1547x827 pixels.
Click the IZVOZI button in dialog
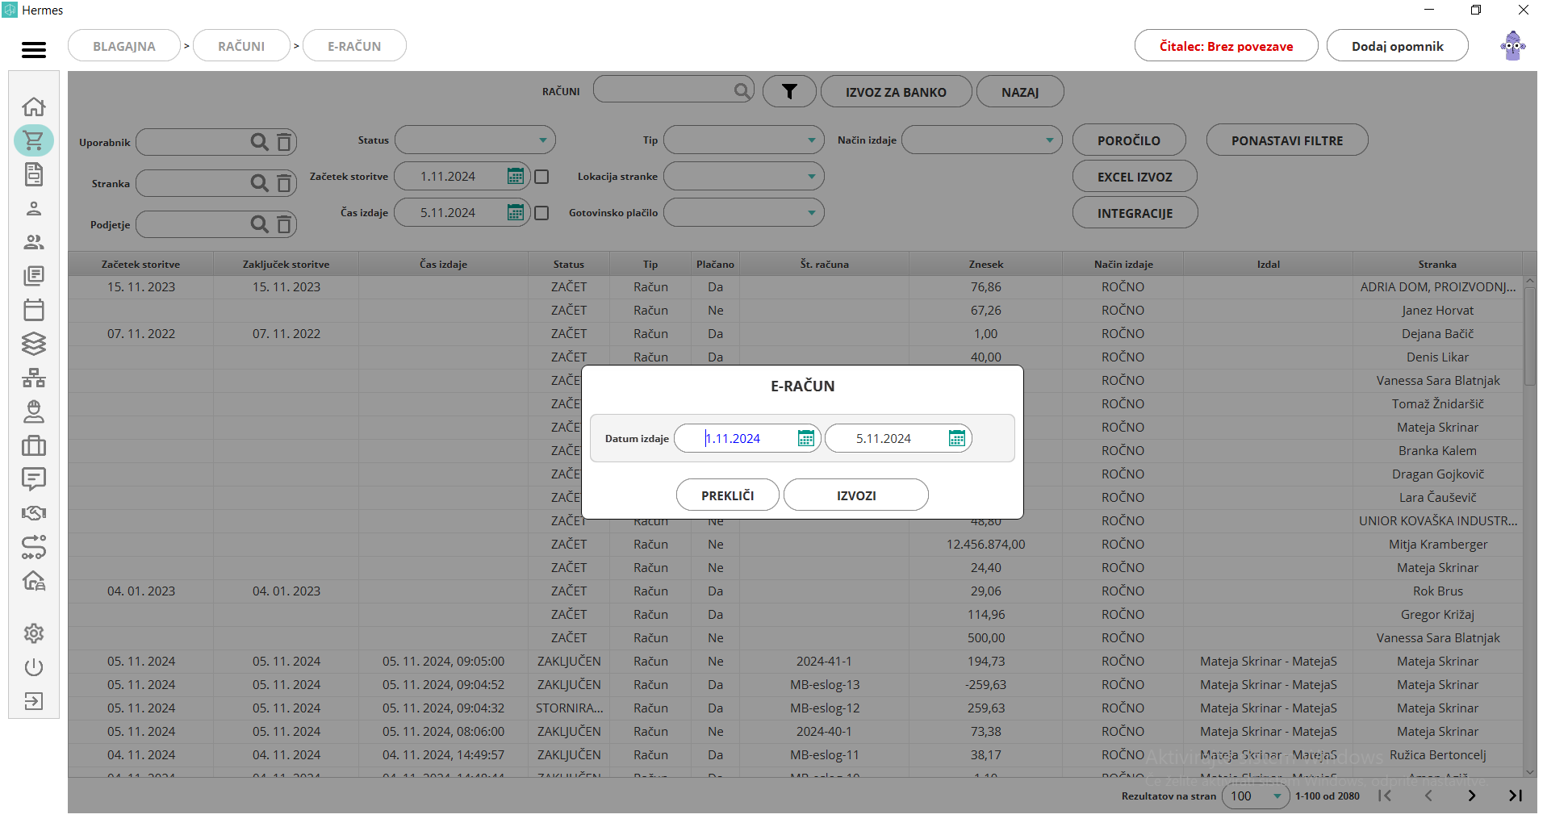(855, 495)
